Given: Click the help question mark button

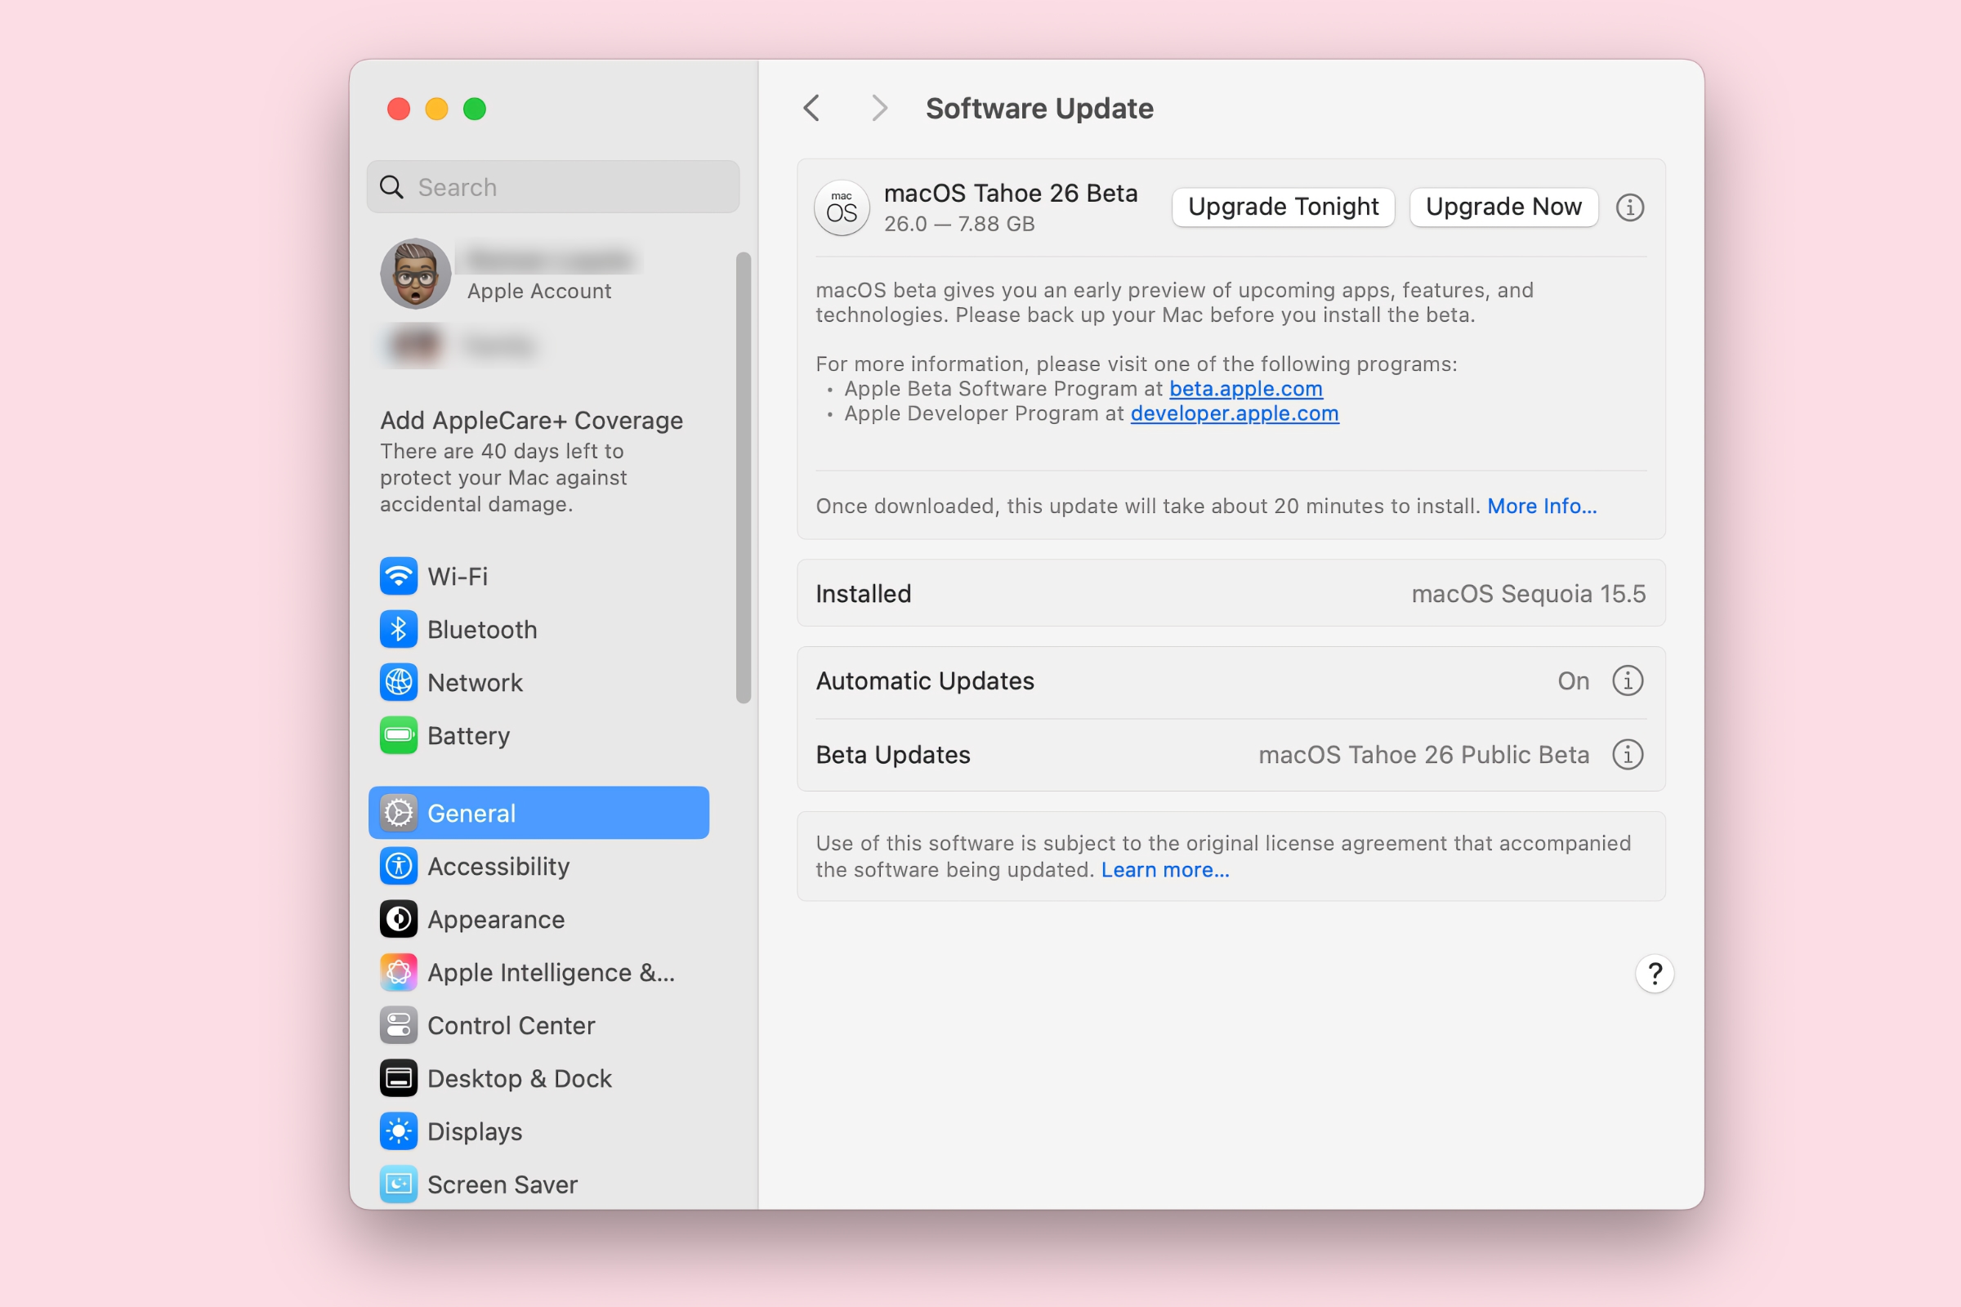Looking at the screenshot, I should pyautogui.click(x=1655, y=974).
